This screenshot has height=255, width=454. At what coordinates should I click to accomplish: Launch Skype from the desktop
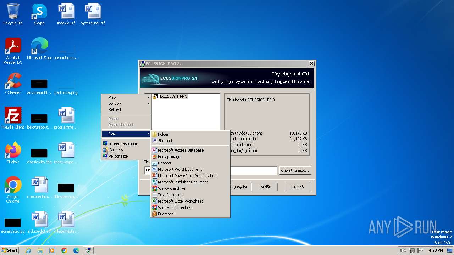tap(39, 15)
